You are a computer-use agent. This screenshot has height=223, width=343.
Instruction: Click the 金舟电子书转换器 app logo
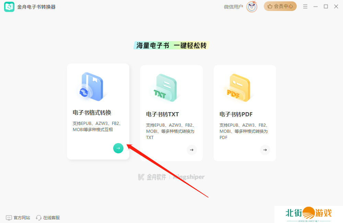click(x=9, y=7)
